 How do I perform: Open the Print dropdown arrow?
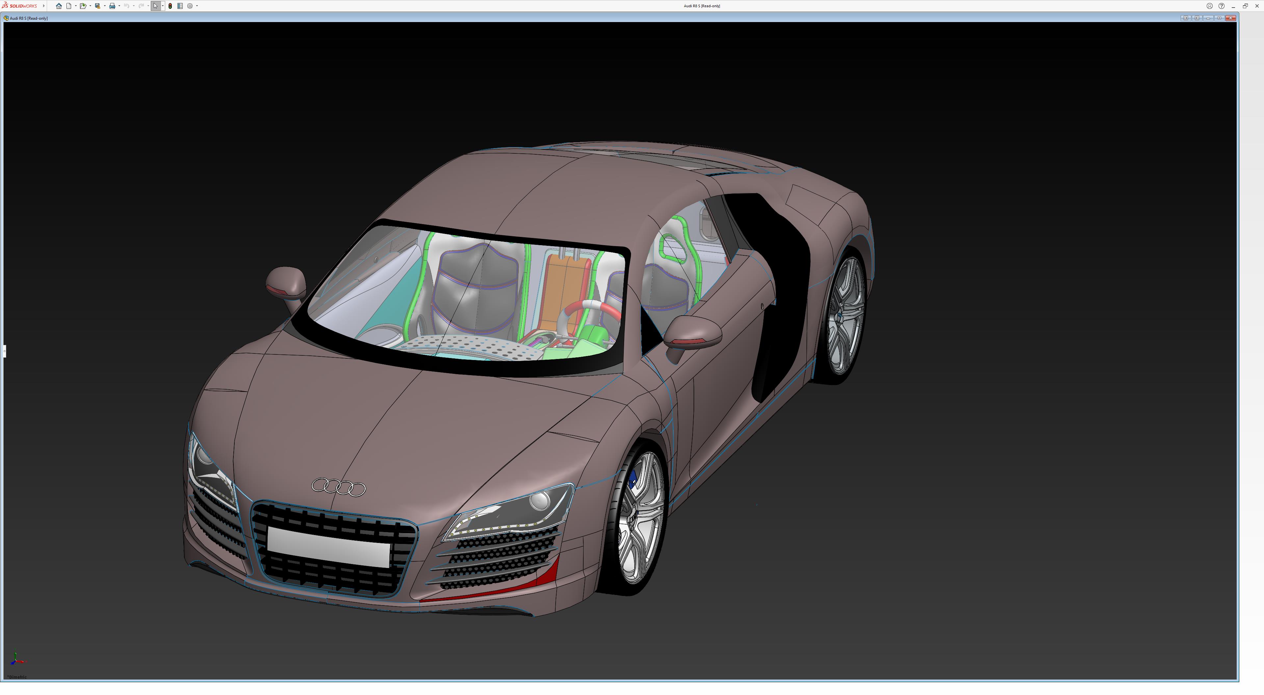119,6
